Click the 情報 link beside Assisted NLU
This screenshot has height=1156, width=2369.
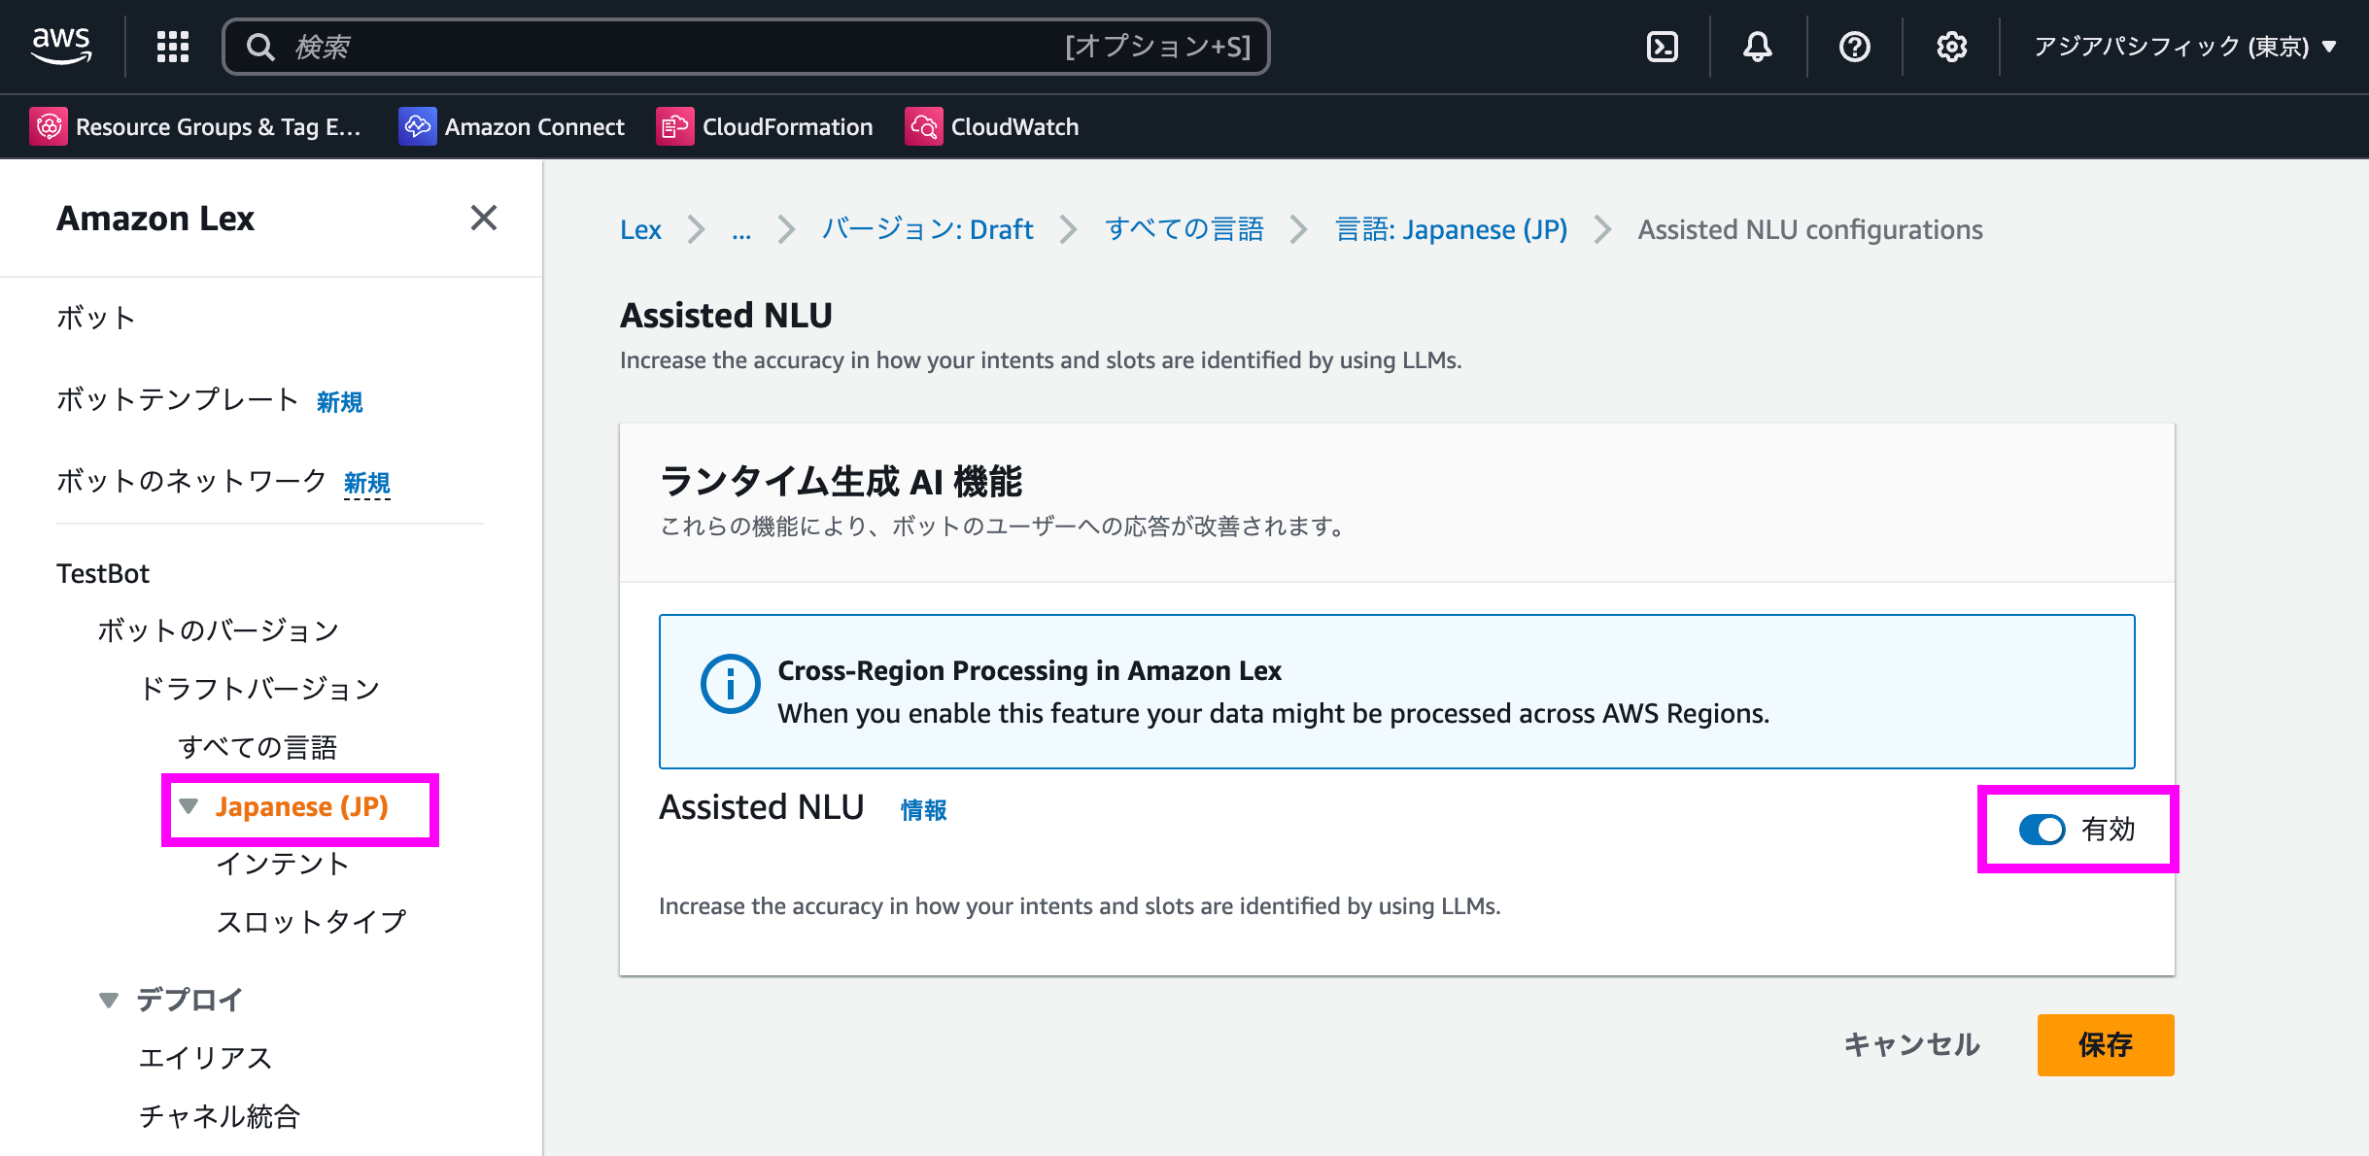923,809
